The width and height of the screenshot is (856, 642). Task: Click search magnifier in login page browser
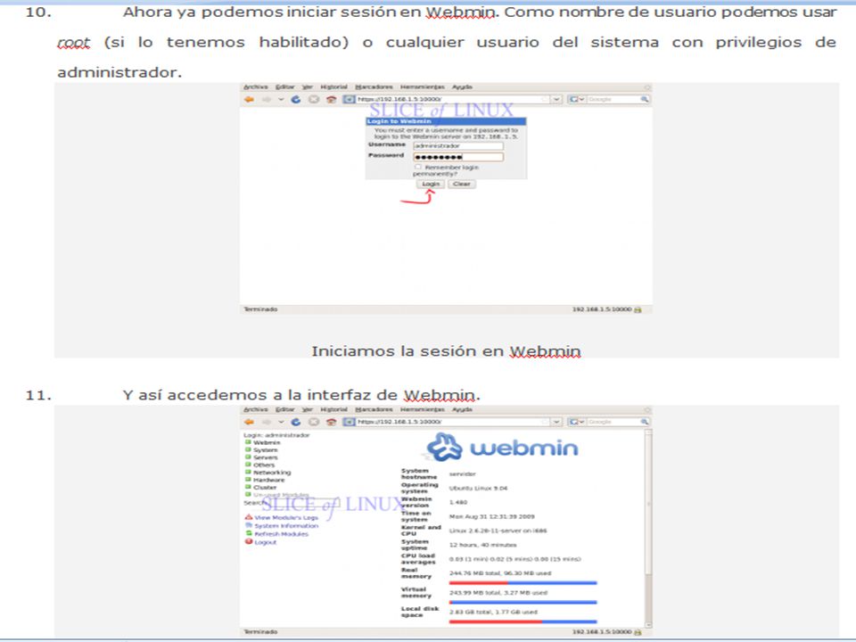pyautogui.click(x=645, y=99)
